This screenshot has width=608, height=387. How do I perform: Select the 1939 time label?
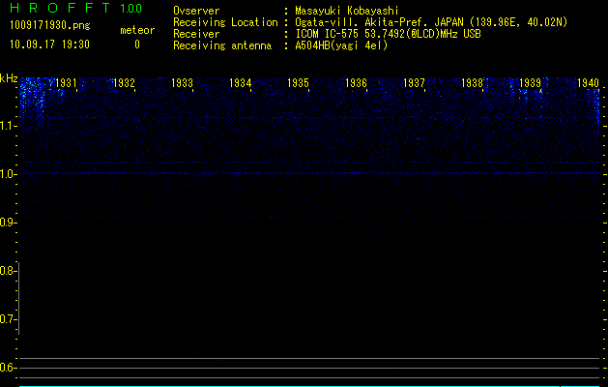[530, 83]
